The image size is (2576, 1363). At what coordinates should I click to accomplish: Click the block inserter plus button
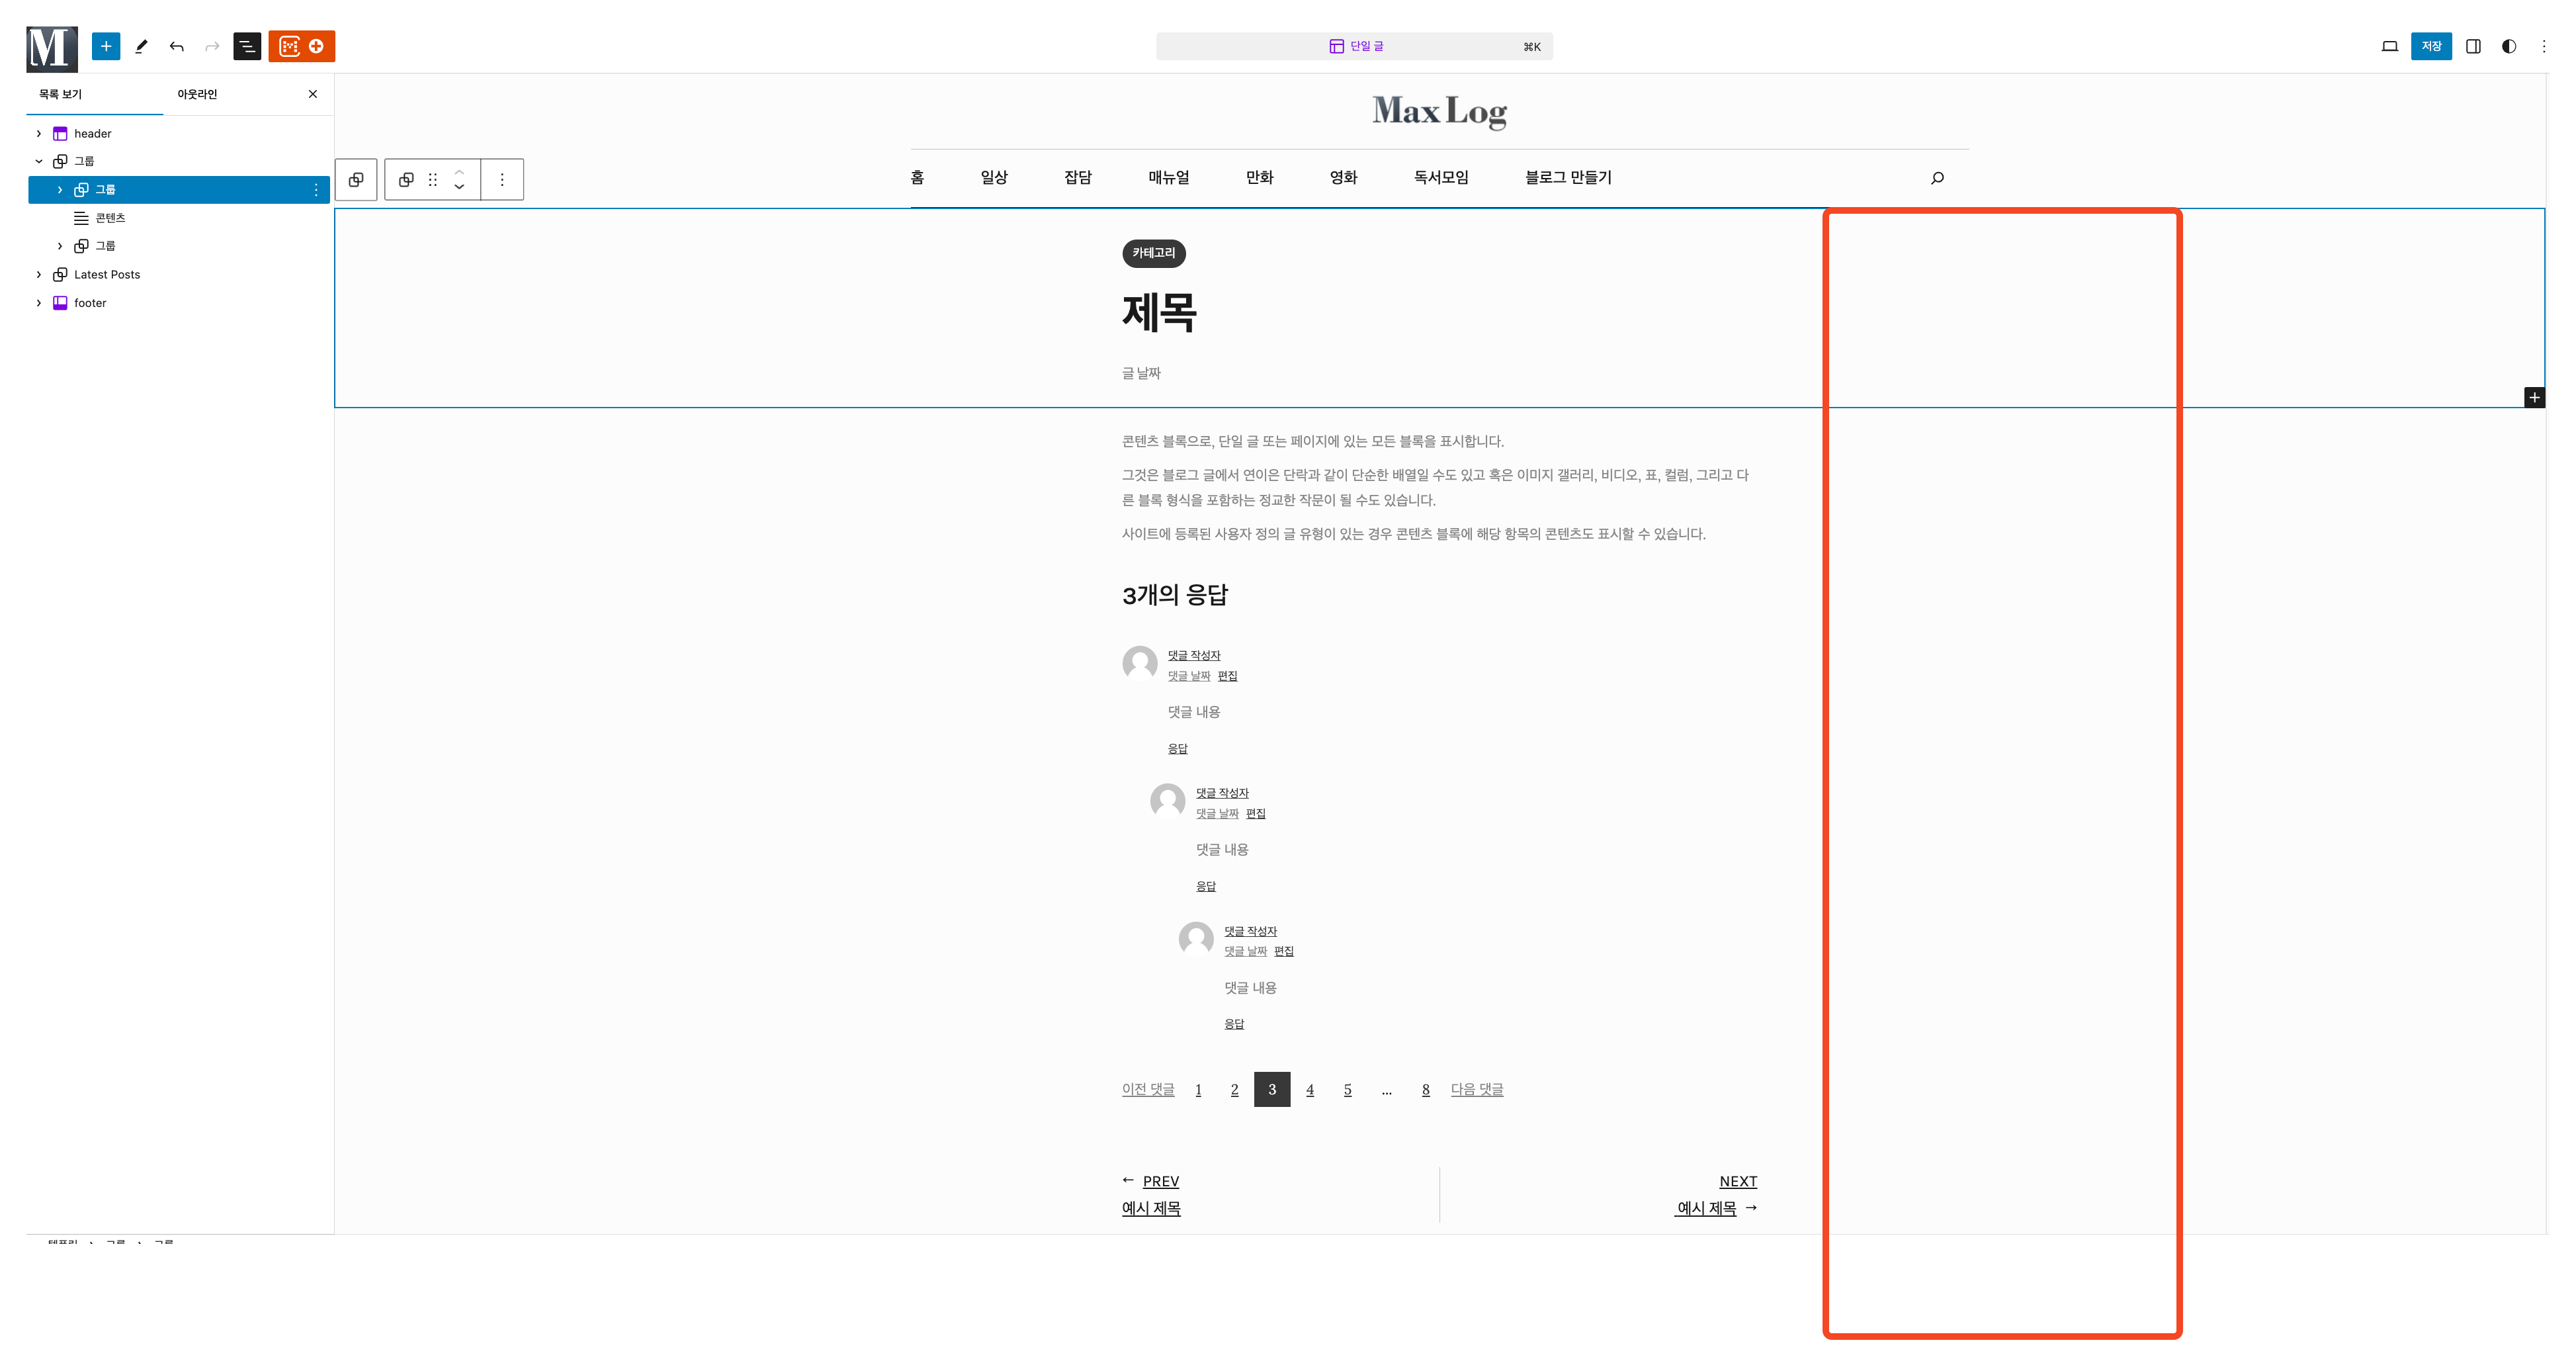click(105, 46)
